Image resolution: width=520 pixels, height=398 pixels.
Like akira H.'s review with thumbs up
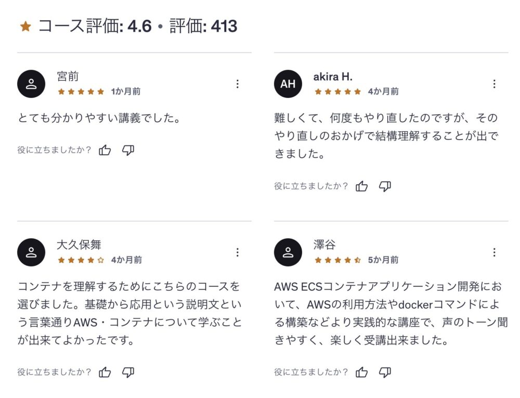coord(362,186)
